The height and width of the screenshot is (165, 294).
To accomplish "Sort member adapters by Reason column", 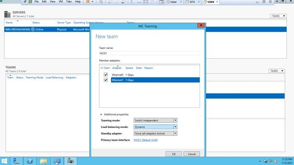I will pos(148,68).
